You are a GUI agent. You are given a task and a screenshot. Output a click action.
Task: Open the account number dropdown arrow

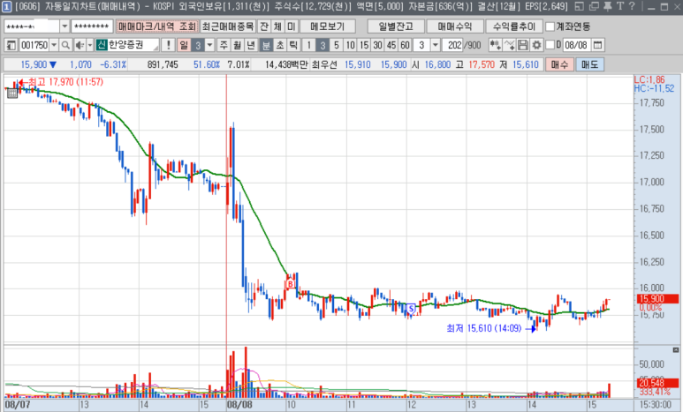pos(65,26)
